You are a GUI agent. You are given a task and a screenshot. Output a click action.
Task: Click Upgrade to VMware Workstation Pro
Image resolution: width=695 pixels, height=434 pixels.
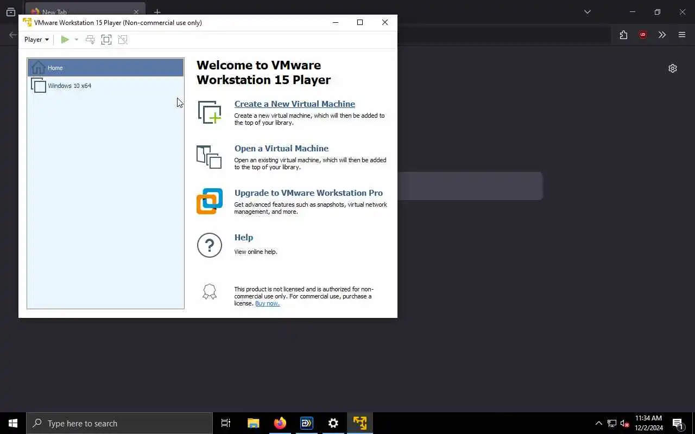pos(308,193)
